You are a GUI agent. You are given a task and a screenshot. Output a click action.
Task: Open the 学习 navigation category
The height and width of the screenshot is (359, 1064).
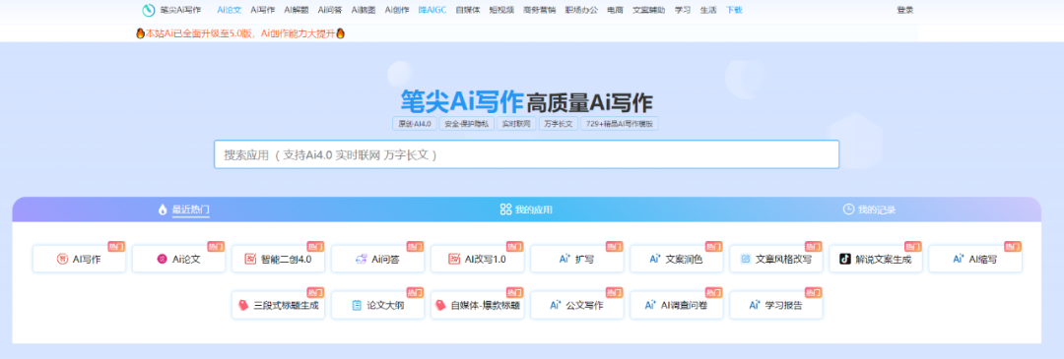pos(683,10)
